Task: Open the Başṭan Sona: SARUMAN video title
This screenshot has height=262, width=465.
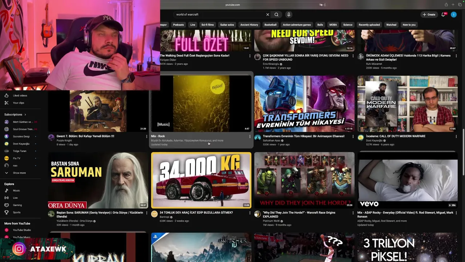Action: click(100, 214)
